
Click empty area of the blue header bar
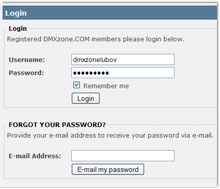point(121,13)
